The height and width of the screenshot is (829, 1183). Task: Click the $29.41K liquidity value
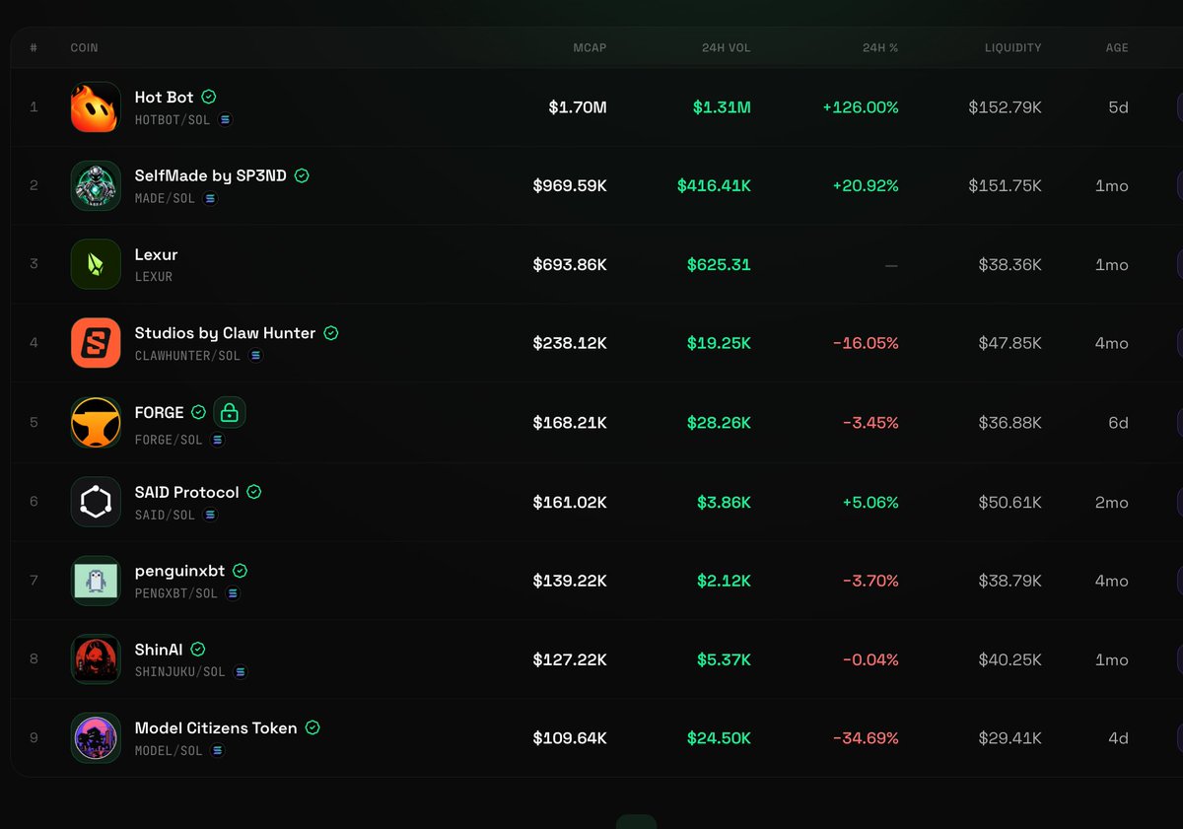tap(1009, 737)
